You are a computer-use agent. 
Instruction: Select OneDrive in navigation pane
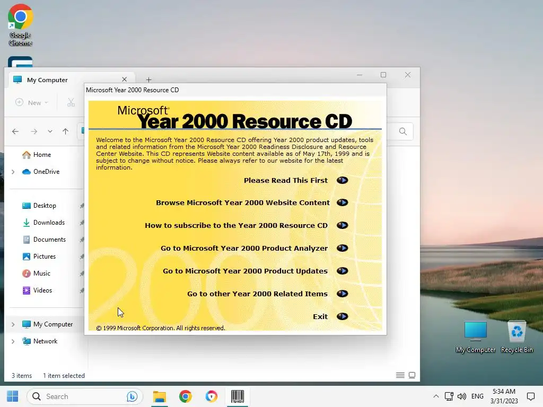pos(41,172)
